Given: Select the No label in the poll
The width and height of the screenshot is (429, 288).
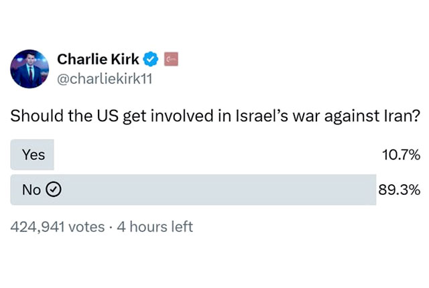Looking at the screenshot, I should [32, 190].
